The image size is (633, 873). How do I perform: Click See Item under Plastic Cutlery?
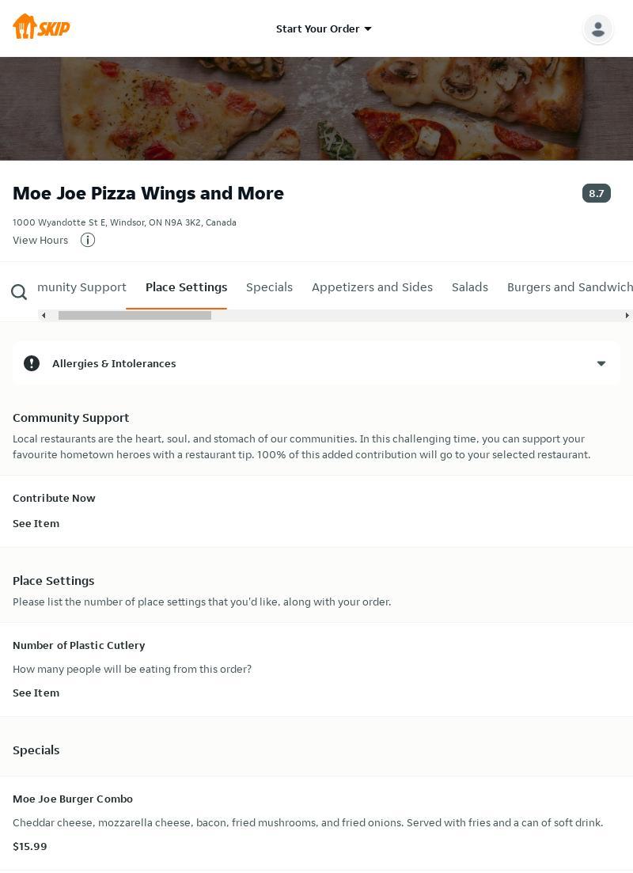(x=36, y=693)
